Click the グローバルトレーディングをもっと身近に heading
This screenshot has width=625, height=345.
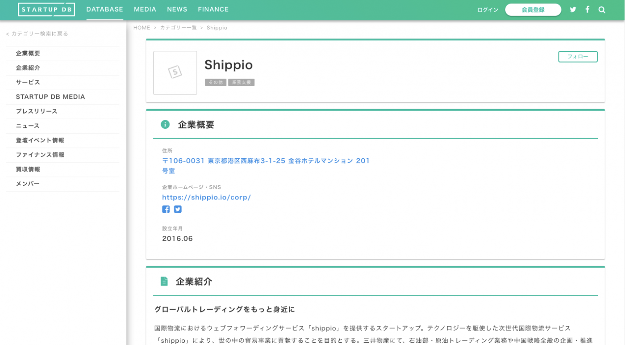225,309
